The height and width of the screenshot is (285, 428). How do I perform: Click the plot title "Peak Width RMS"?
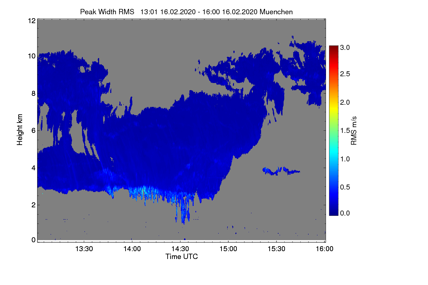click(x=107, y=12)
